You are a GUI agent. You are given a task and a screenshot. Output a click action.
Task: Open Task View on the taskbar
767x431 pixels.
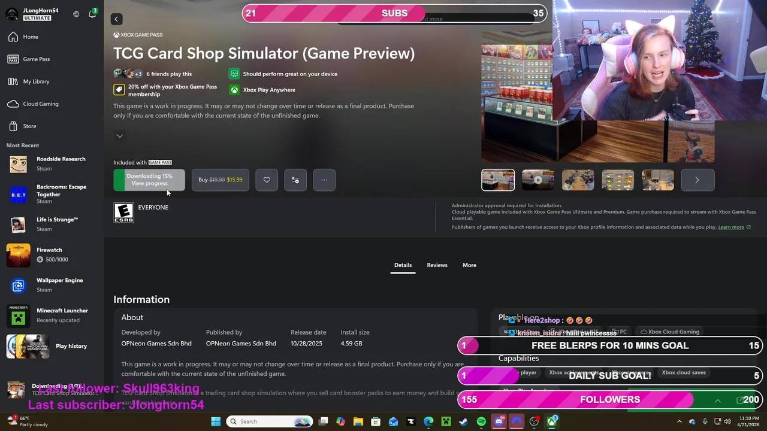point(323,421)
